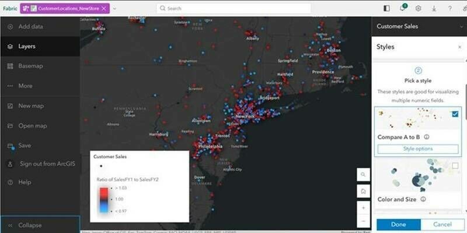Image resolution: width=467 pixels, height=233 pixels.
Task: Click the Layers stack icon
Action: tap(10, 47)
